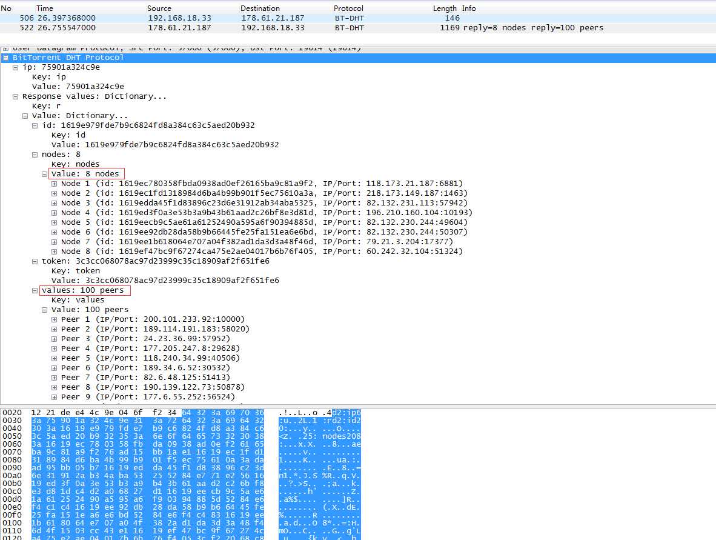
Task: Click length value 146 of packet 506
Action: pos(452,18)
